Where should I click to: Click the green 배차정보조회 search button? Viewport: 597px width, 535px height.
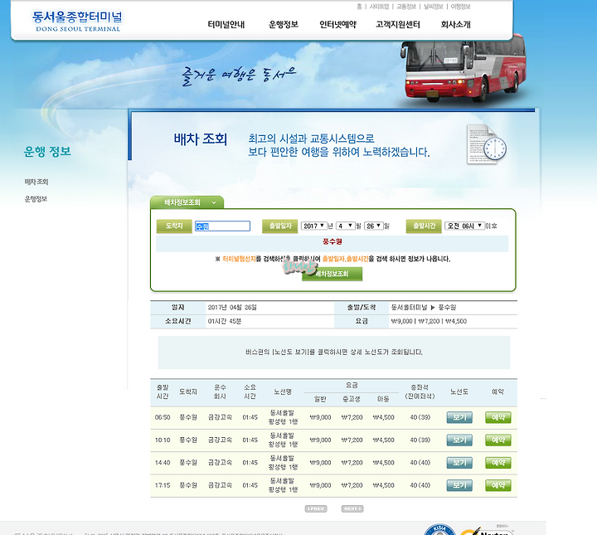pos(332,274)
